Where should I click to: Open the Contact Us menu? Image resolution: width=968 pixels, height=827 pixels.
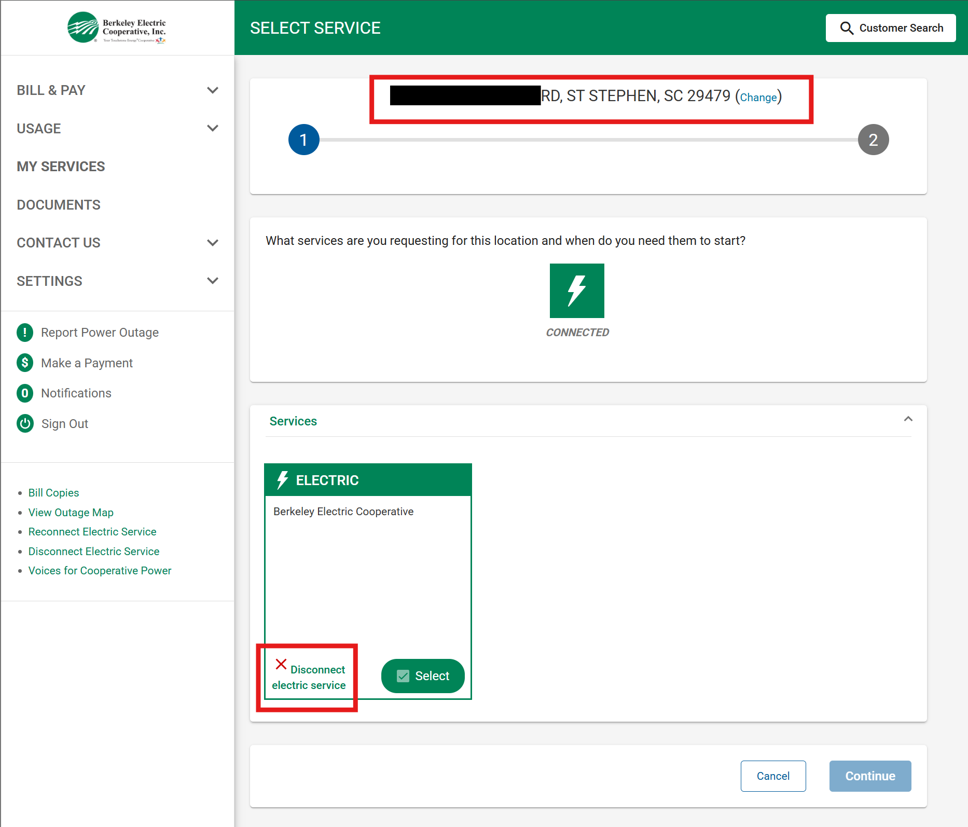click(x=117, y=243)
